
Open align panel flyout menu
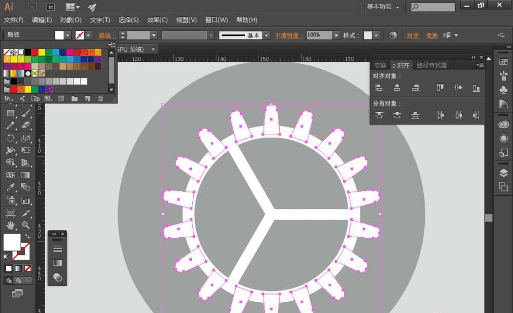point(480,65)
